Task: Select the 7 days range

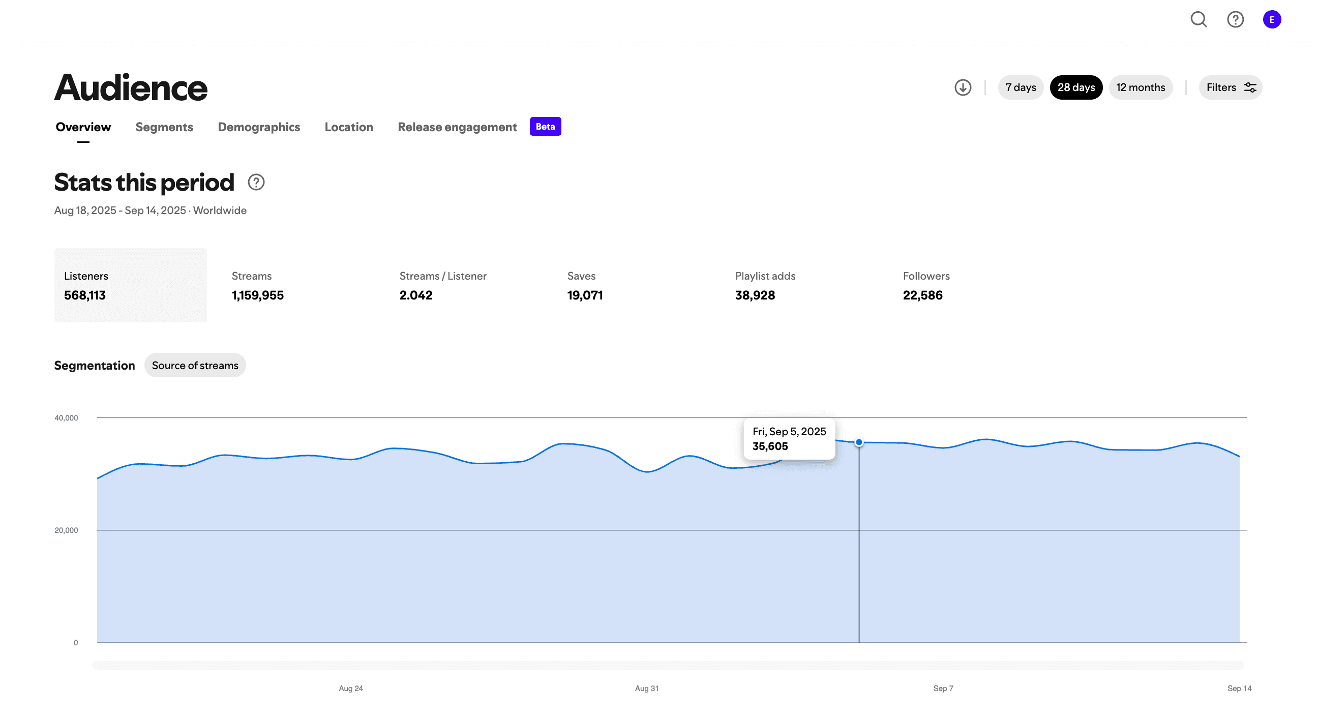Action: [x=1021, y=87]
